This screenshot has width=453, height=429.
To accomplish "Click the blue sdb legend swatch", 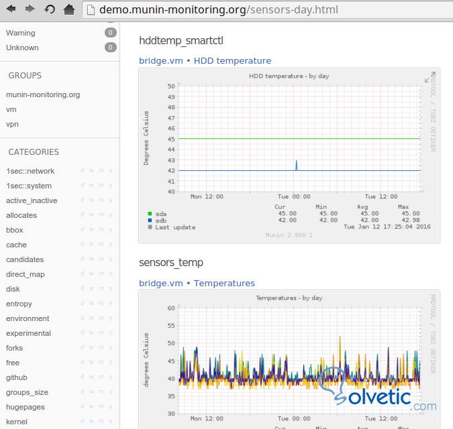I will pos(150,221).
